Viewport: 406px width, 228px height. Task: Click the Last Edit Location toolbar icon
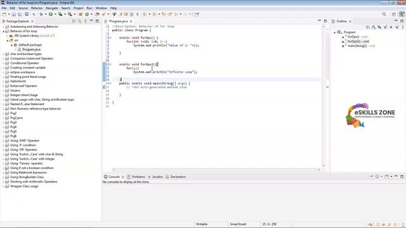coord(164,15)
